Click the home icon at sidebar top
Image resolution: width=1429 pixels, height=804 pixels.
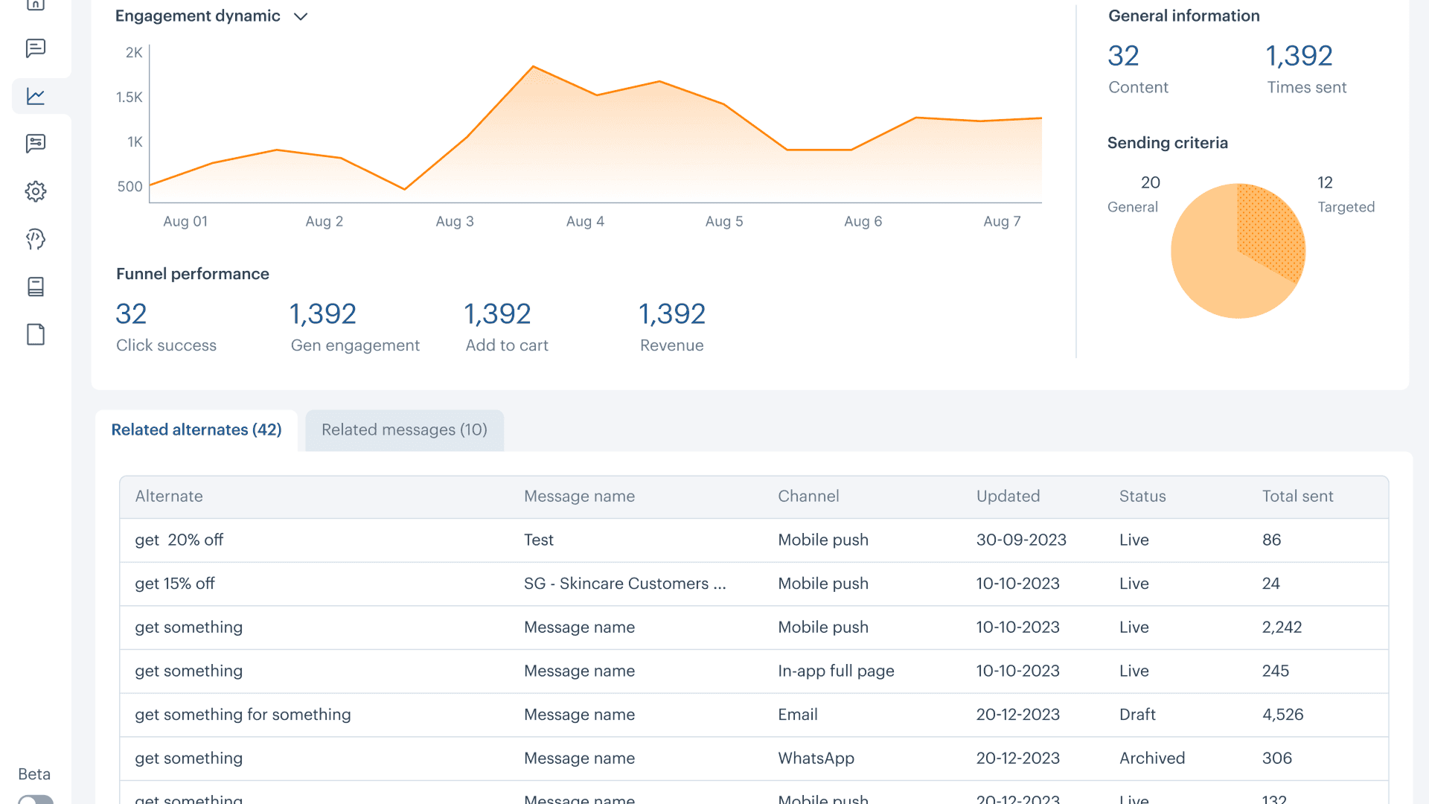click(36, 4)
